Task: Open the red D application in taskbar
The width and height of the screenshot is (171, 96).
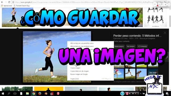Action: coord(52,94)
